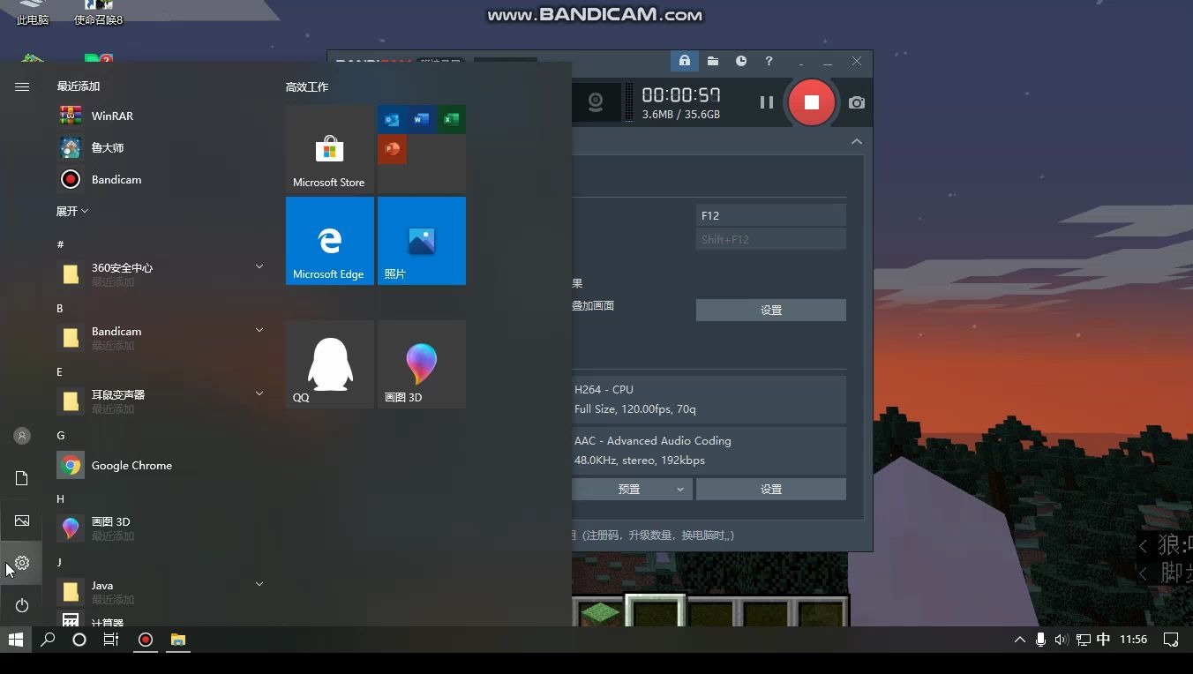Launch the QQ tile
The image size is (1193, 674).
pyautogui.click(x=330, y=364)
